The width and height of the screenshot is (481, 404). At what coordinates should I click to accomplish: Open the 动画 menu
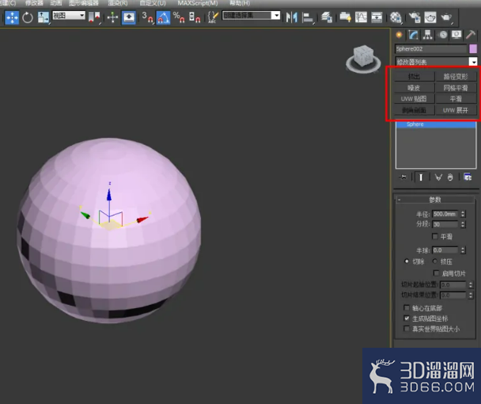click(x=56, y=3)
